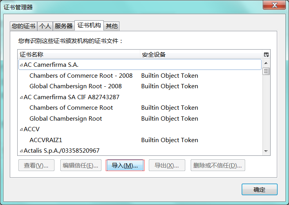Viewport: 289px width, 205px height.
Task: Sort by the 证书名称 column header
Action: (x=79, y=54)
